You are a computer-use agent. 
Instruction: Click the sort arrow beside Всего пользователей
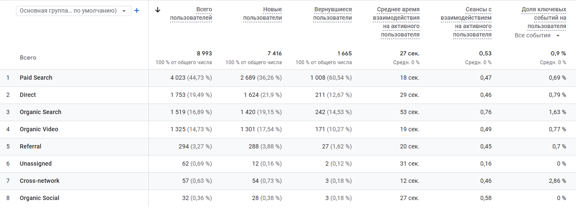pos(158,10)
